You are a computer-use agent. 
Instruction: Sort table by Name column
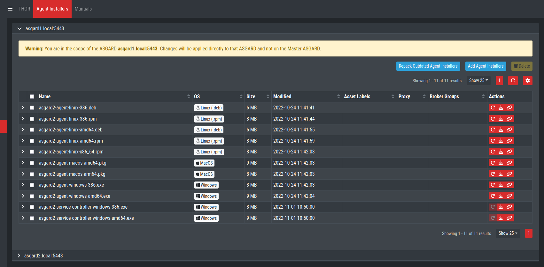click(x=115, y=97)
